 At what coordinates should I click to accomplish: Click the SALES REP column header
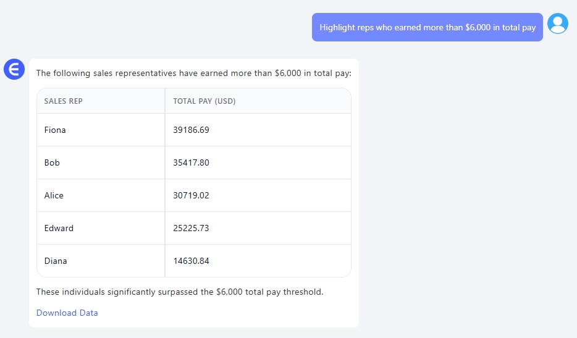[63, 101]
